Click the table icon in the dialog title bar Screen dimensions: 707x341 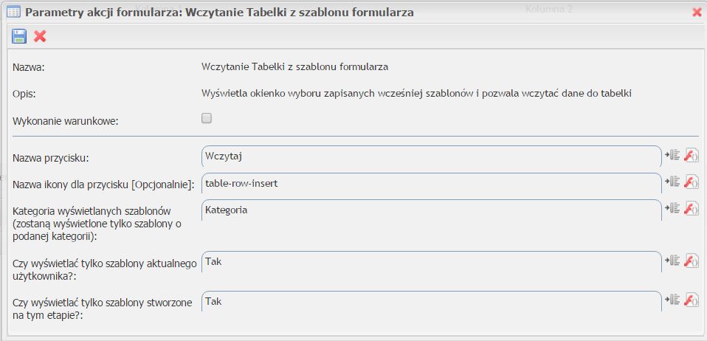click(x=13, y=12)
